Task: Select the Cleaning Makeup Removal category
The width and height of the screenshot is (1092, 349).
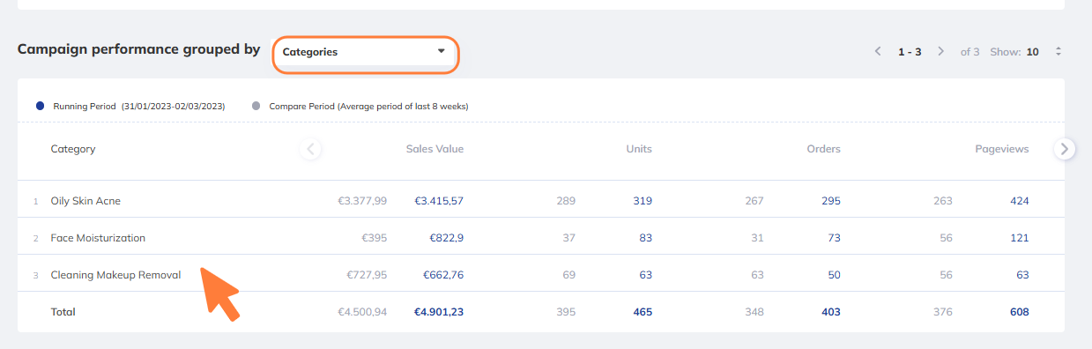Action: tap(115, 275)
